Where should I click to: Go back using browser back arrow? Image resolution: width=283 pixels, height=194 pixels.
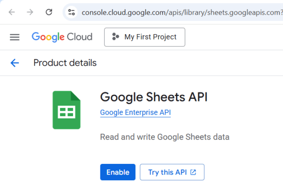pyautogui.click(x=11, y=12)
